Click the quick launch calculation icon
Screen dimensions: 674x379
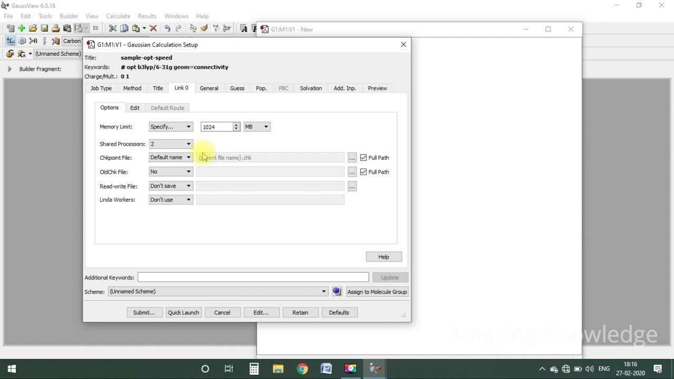22,54
